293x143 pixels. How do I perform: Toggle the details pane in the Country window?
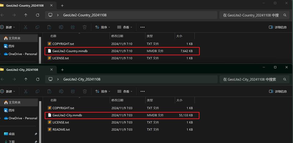pos(277,27)
